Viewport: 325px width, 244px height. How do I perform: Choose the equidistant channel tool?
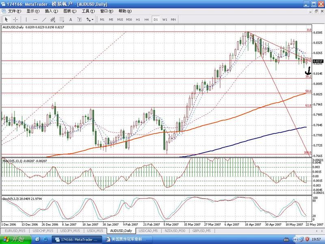click(x=53, y=20)
